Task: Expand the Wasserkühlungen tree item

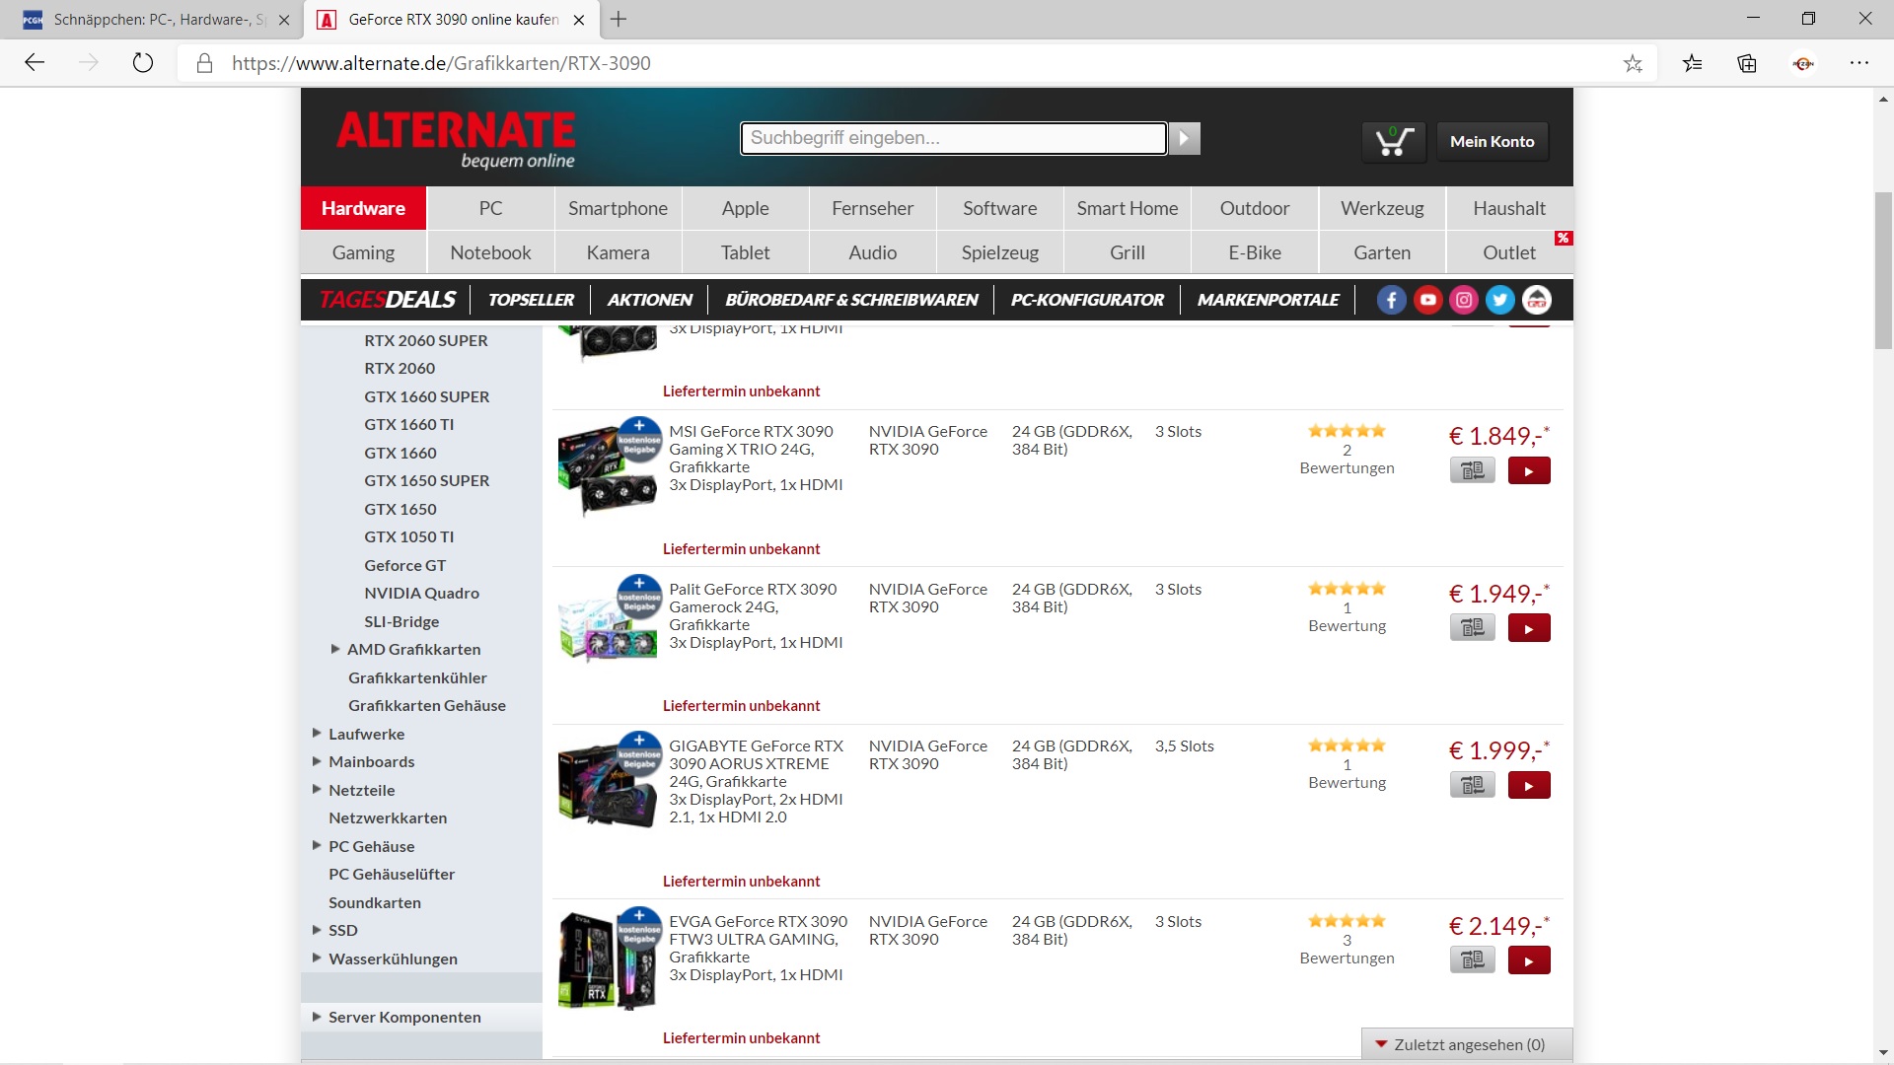Action: 317,958
